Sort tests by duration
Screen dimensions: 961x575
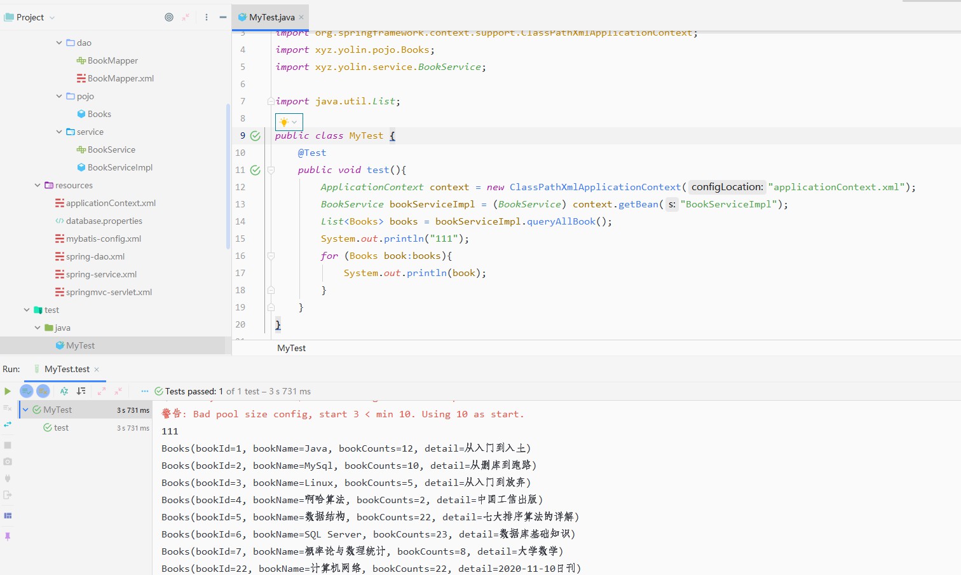[x=81, y=391]
